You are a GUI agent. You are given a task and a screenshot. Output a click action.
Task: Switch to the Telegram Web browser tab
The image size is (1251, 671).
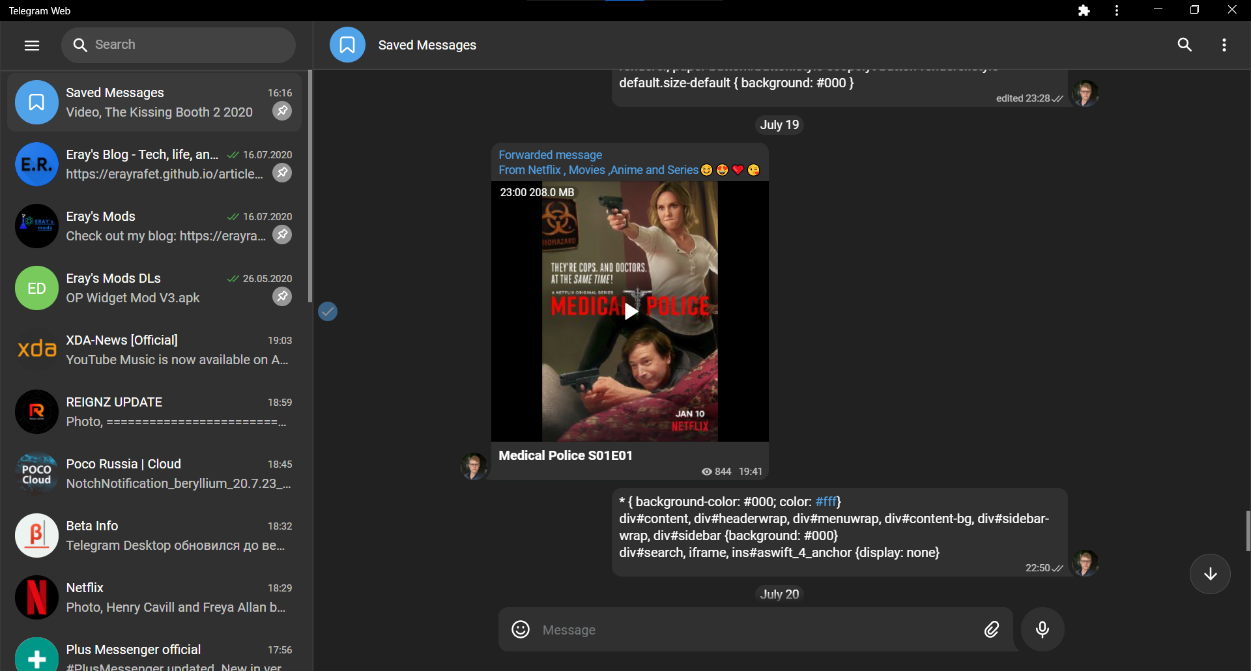(39, 10)
